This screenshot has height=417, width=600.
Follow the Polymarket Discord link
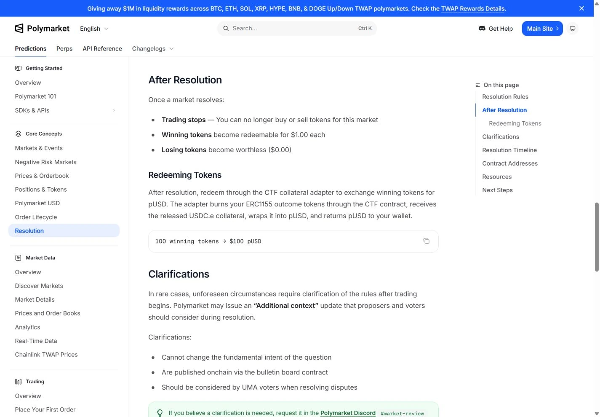348,413
